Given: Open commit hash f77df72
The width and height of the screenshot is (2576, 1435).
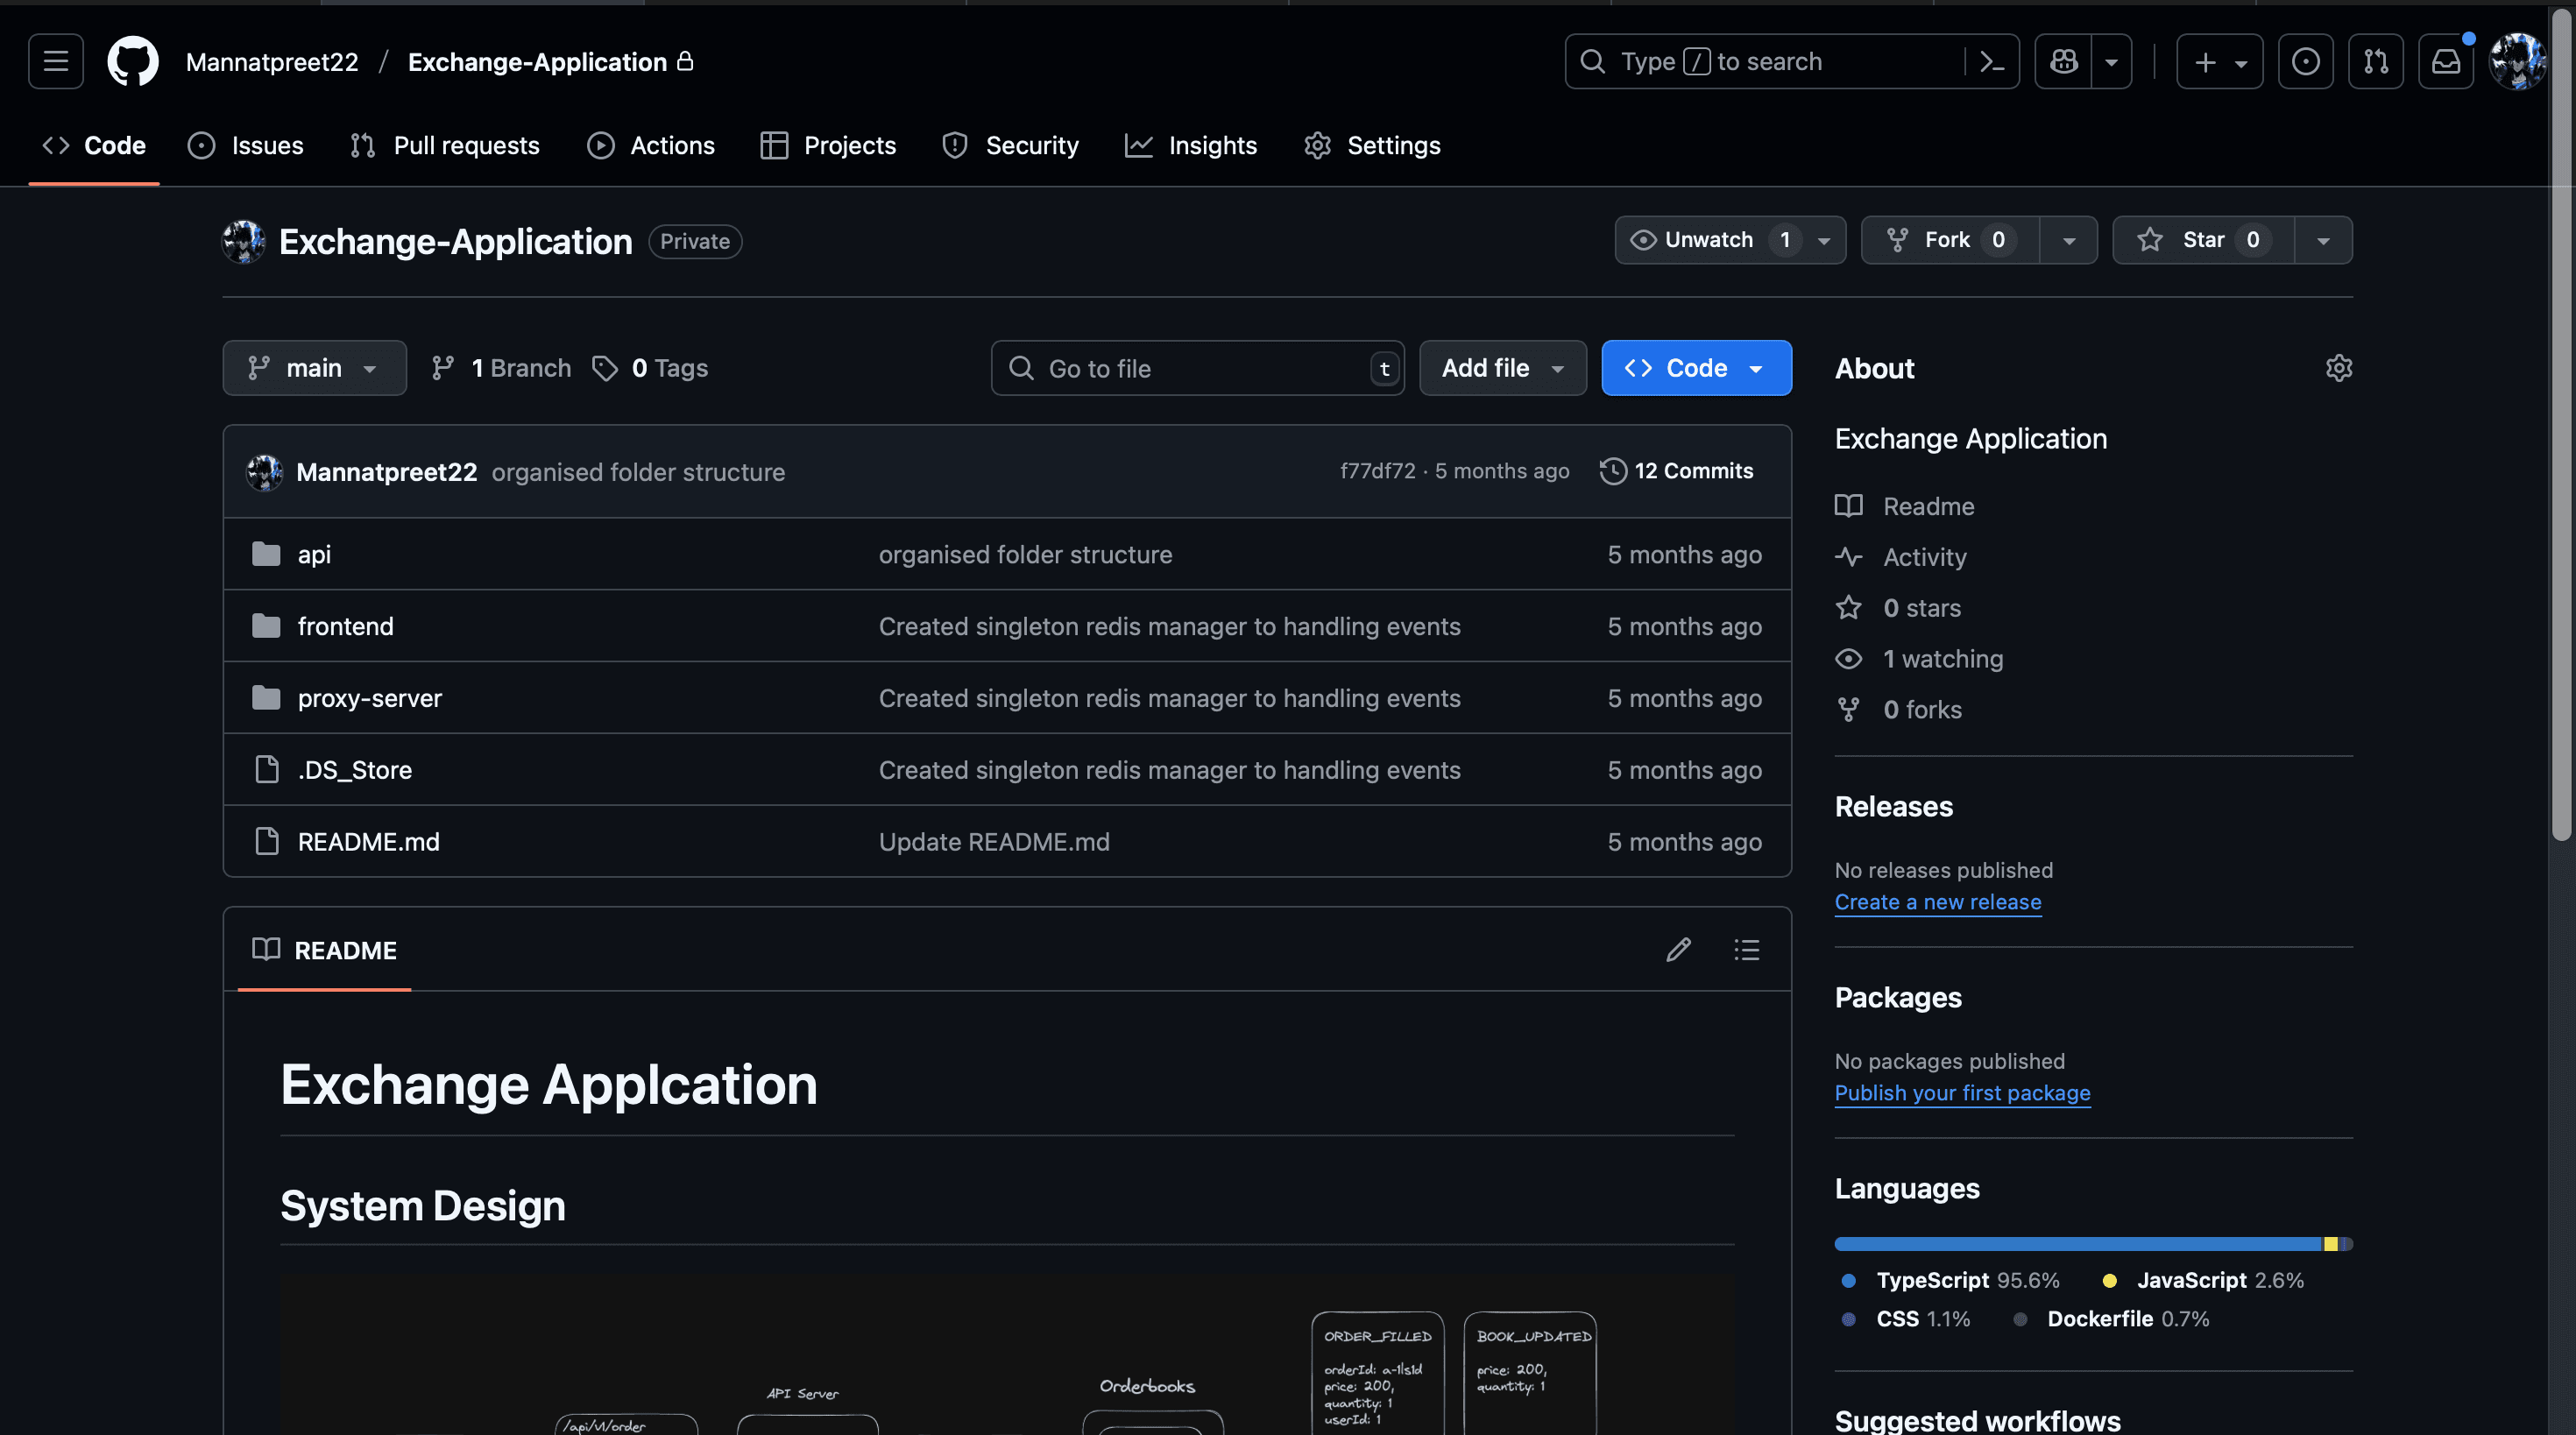Looking at the screenshot, I should (1378, 471).
